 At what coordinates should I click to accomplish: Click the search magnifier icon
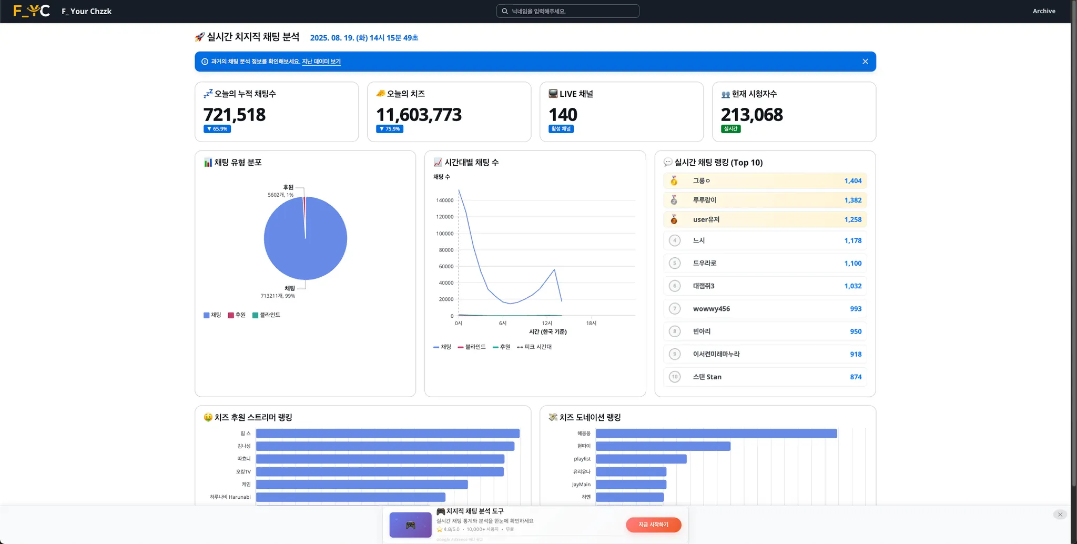tap(505, 11)
